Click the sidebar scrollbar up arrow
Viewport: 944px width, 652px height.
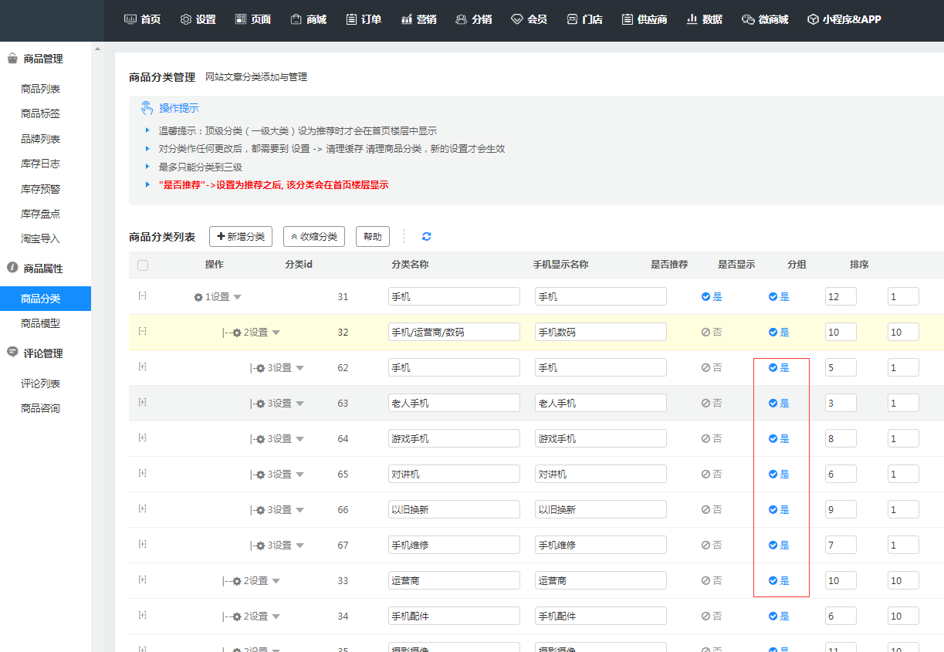(97, 49)
